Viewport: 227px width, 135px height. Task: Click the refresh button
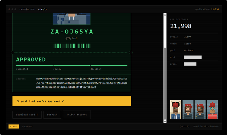(52, 115)
